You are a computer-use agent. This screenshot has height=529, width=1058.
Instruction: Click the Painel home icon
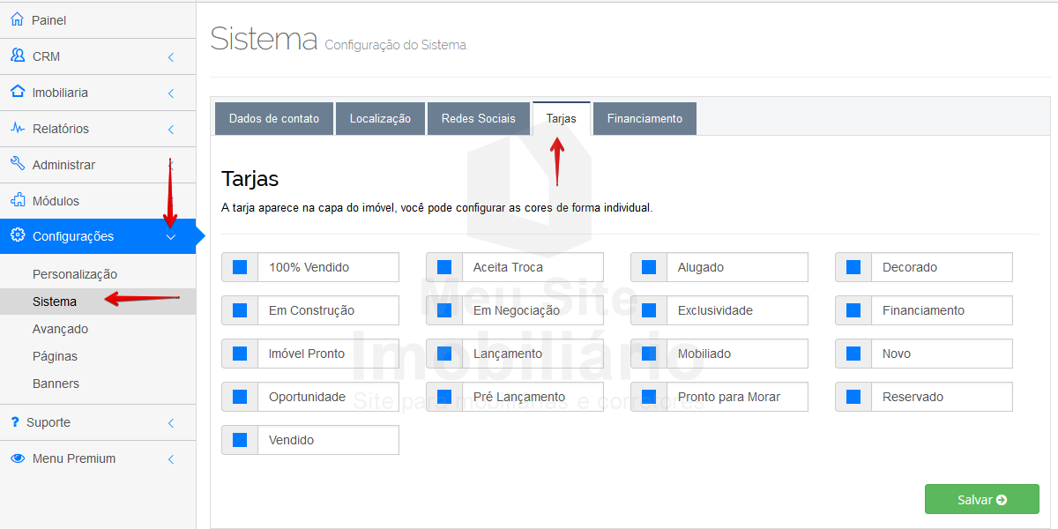click(17, 19)
